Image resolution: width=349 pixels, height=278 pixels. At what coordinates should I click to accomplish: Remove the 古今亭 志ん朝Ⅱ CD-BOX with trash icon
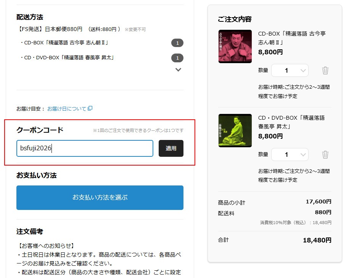click(x=325, y=70)
